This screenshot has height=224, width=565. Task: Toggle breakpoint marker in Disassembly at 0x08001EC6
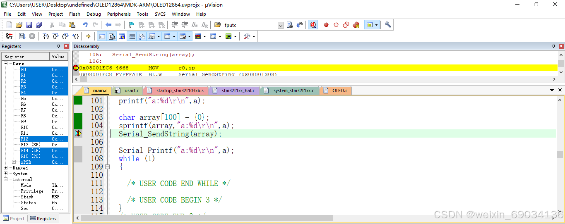pyautogui.click(x=75, y=68)
